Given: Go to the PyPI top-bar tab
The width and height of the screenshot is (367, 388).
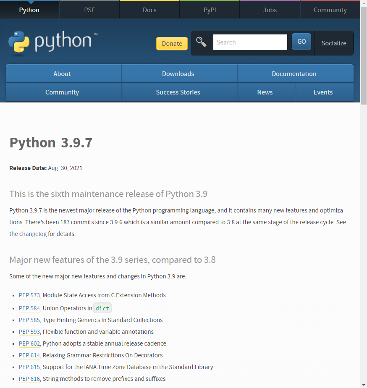Looking at the screenshot, I should point(210,10).
